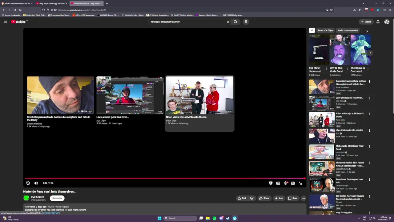The width and height of the screenshot is (394, 222).
Task: Open a new browser tab
Action: 107,3
